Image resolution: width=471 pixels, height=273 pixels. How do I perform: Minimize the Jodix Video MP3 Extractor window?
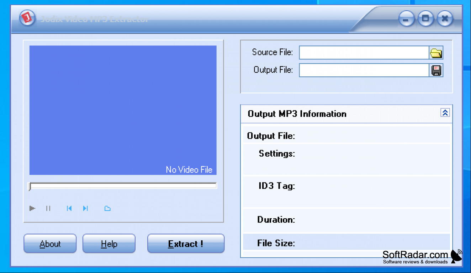(406, 18)
